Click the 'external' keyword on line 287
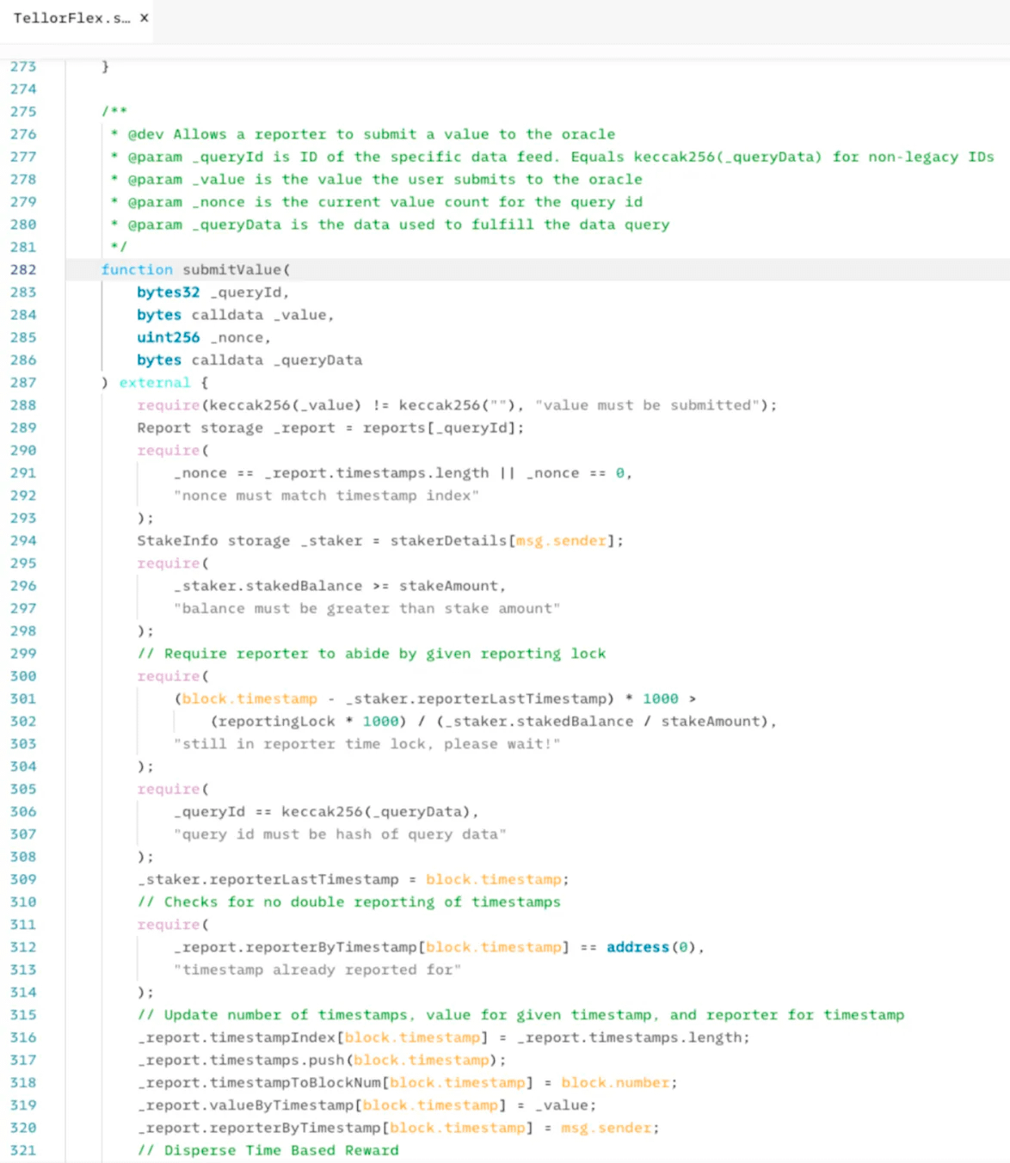The height and width of the screenshot is (1163, 1010). point(154,383)
